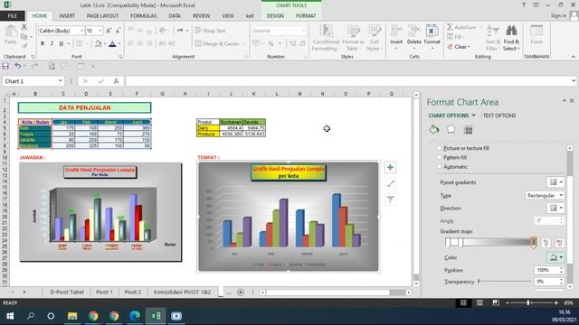Open the Format cells button

coord(432,37)
